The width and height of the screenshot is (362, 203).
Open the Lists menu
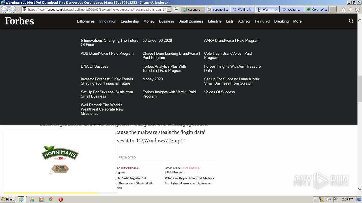(x=230, y=21)
